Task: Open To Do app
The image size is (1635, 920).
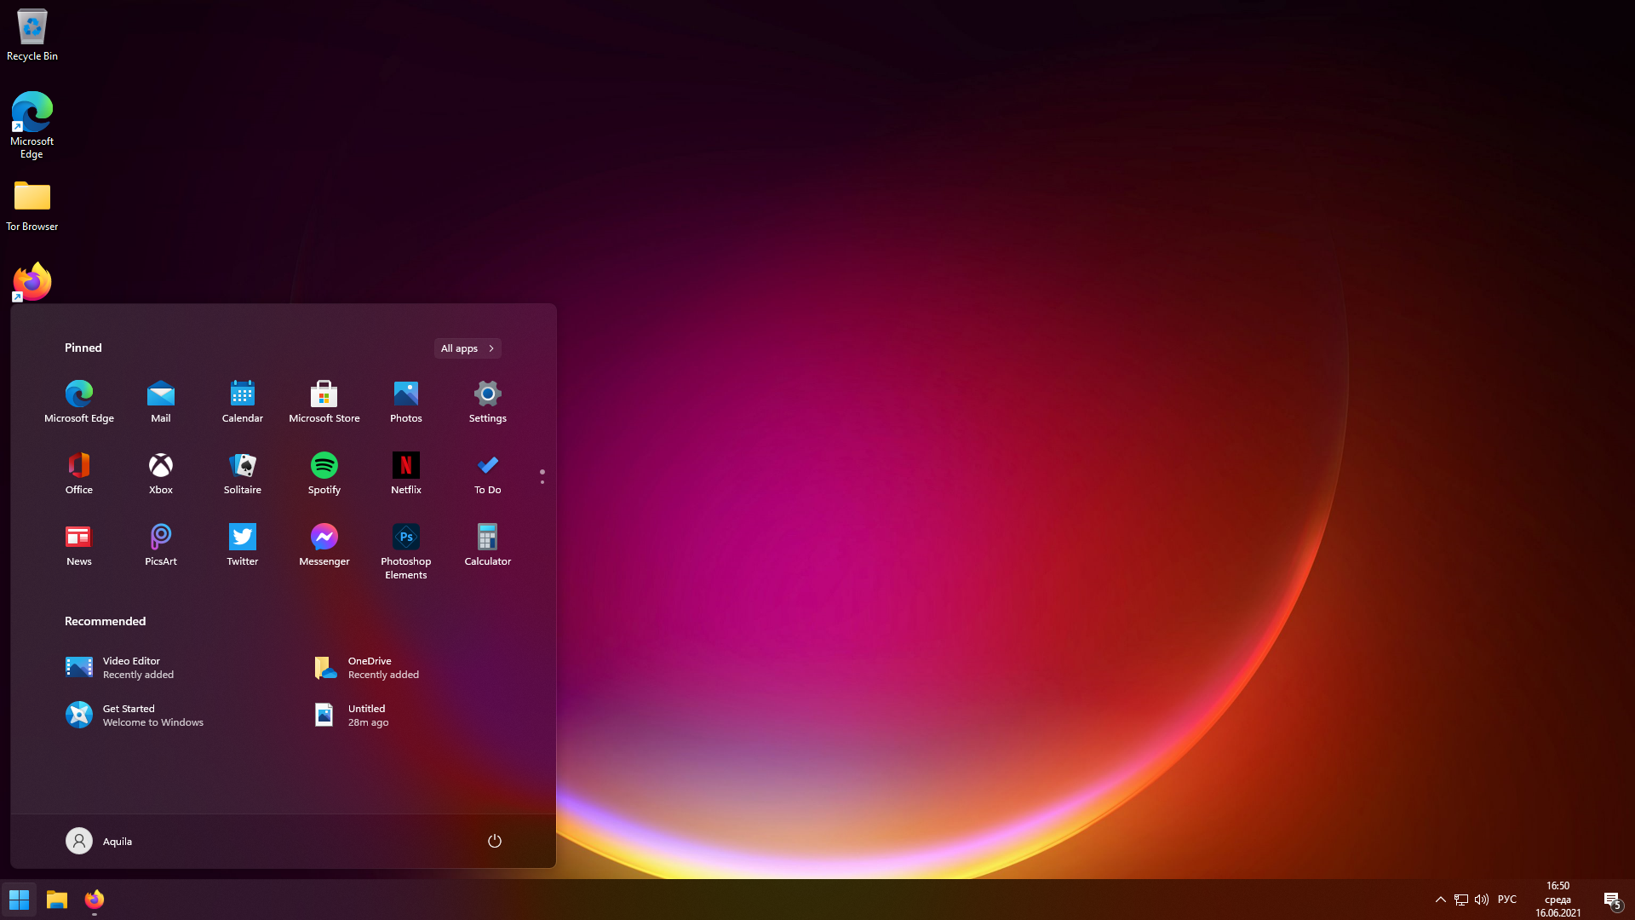Action: pyautogui.click(x=487, y=472)
